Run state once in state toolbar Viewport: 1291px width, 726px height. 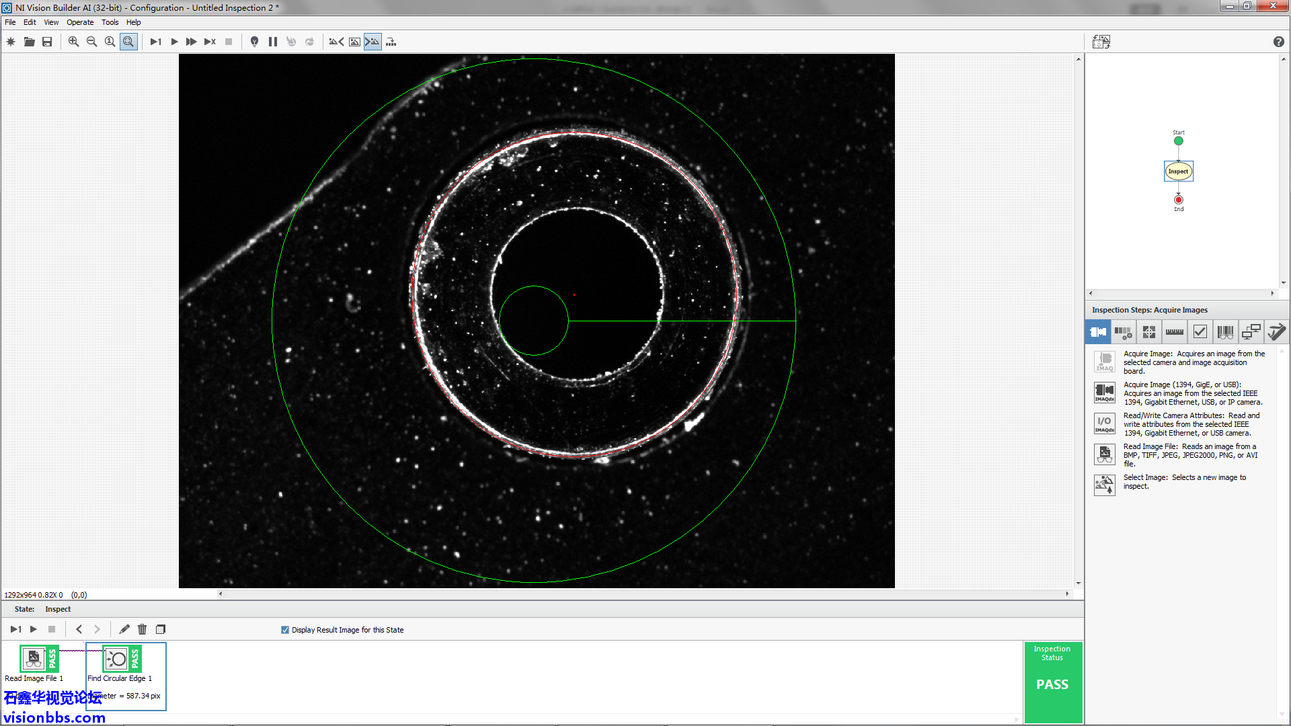(x=15, y=629)
